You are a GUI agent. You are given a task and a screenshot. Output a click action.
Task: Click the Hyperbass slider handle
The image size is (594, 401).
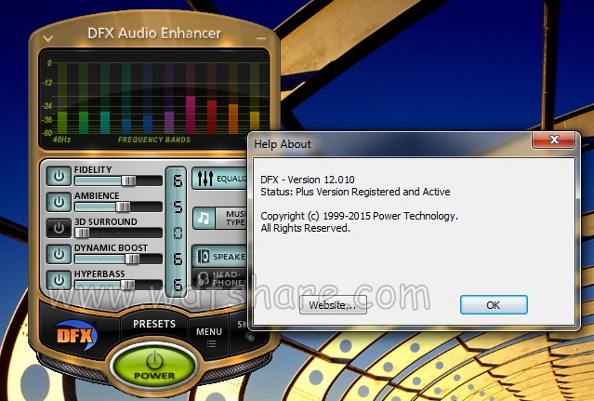pyautogui.click(x=127, y=285)
